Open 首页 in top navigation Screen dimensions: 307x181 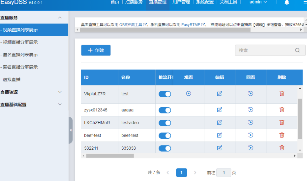point(115,2)
